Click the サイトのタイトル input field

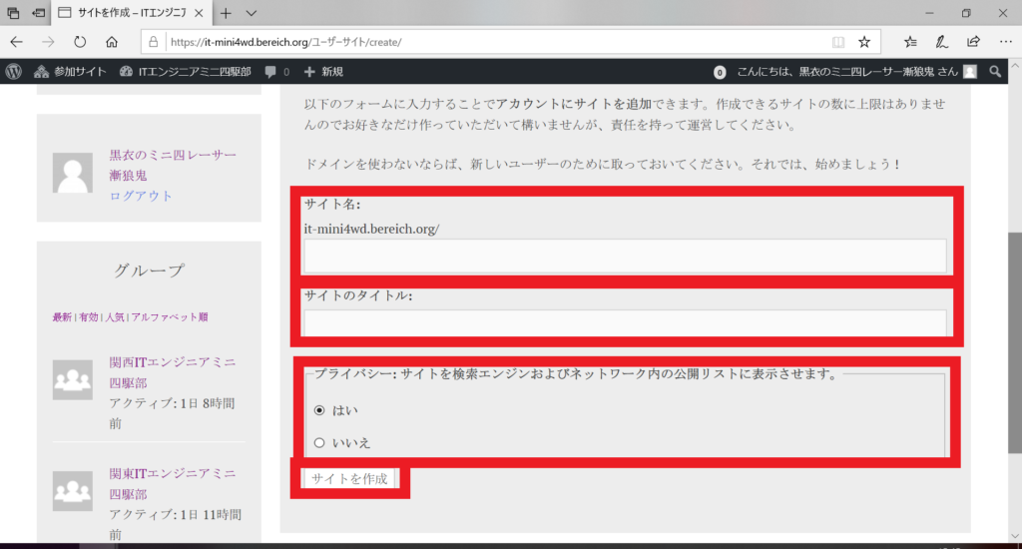coord(625,322)
